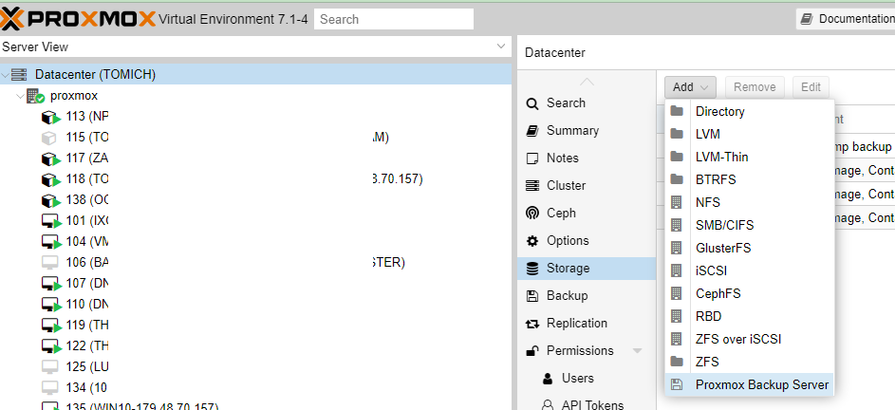Image resolution: width=895 pixels, height=410 pixels.
Task: Open the Server View dropdown
Action: click(501, 47)
